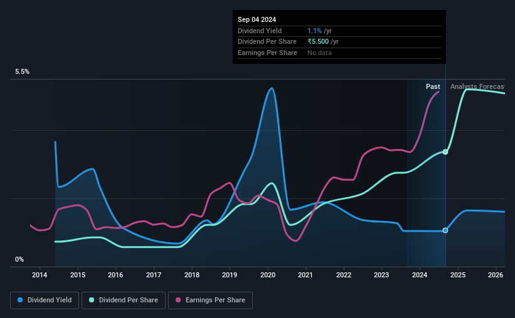The width and height of the screenshot is (515, 318).
Task: Click the 2018 x-axis label
Action: pyautogui.click(x=192, y=275)
